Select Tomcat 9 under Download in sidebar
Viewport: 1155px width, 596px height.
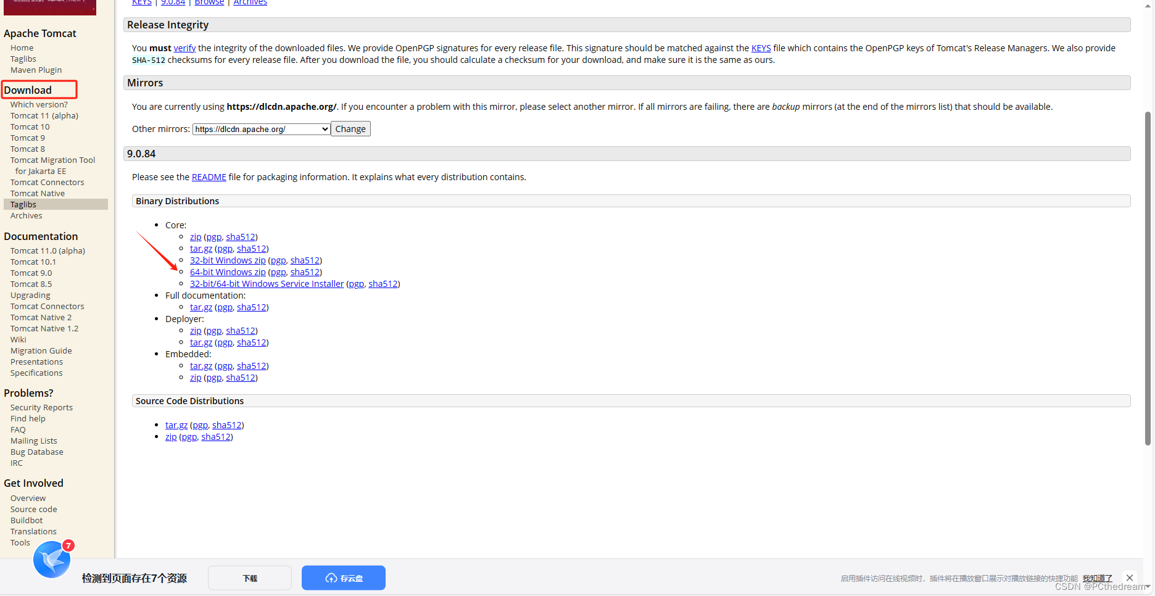tap(28, 138)
